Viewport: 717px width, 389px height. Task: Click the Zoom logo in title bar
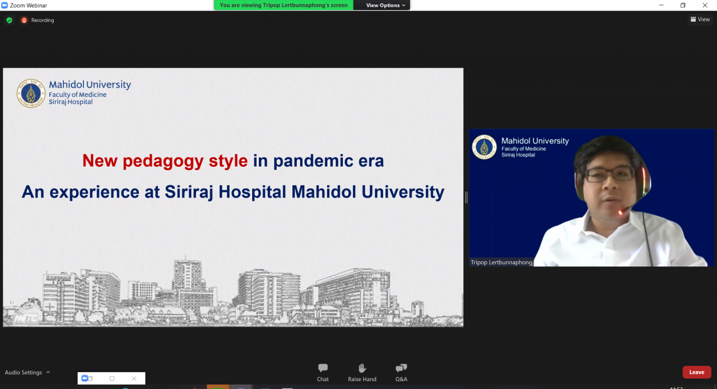(4, 5)
